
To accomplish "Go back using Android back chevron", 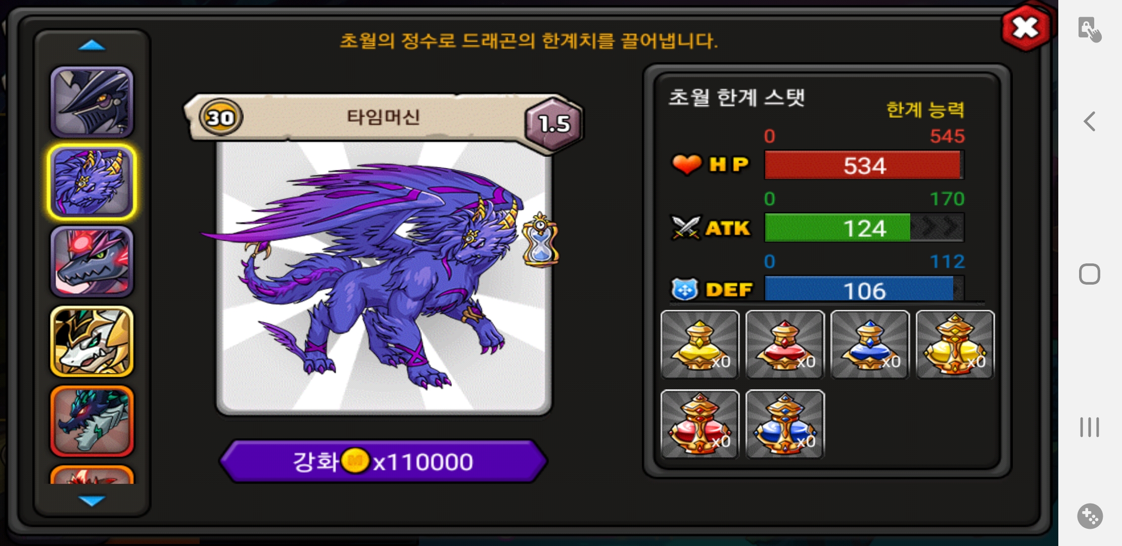I will click(1090, 121).
